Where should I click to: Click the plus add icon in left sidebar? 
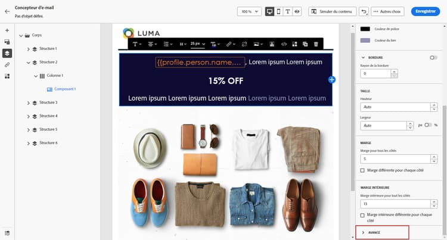(7, 30)
